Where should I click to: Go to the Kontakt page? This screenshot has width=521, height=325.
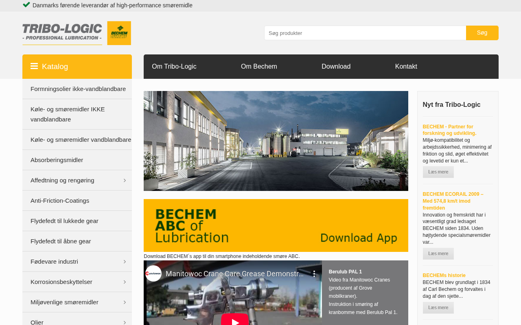(x=406, y=67)
